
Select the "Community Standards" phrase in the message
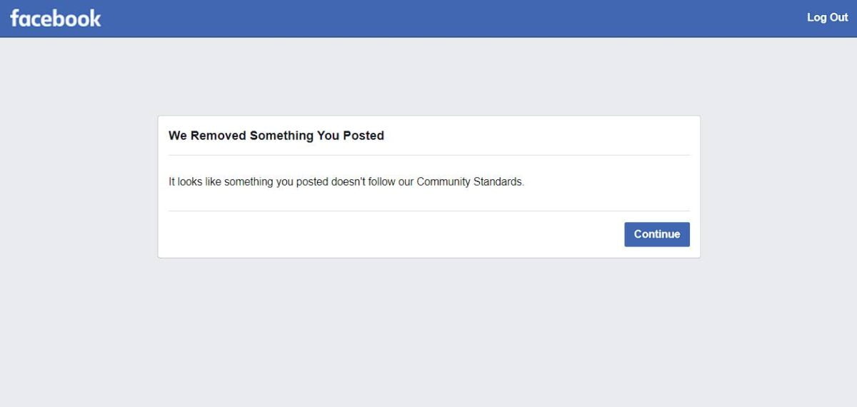click(x=469, y=182)
